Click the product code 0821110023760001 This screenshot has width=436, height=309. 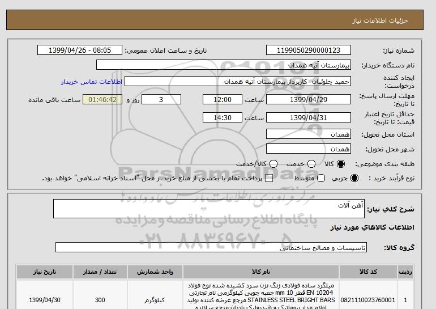[368, 300]
